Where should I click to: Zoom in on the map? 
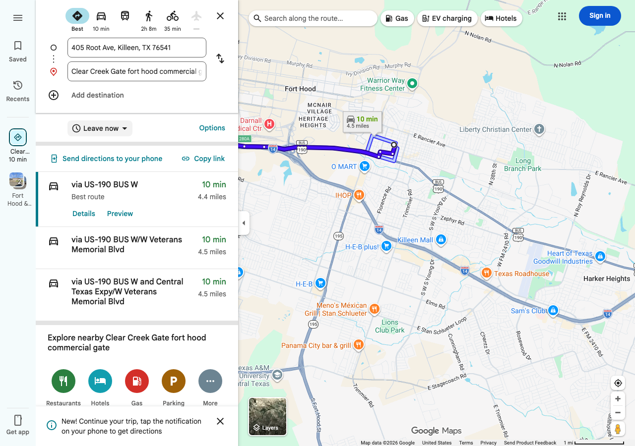point(618,399)
